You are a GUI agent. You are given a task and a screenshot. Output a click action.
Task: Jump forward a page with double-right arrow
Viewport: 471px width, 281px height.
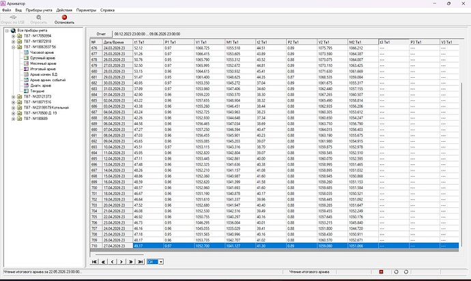130,262
